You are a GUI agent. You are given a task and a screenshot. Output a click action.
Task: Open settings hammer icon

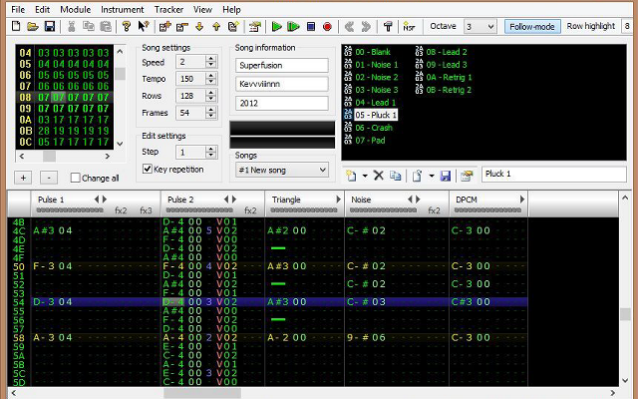tap(388, 27)
